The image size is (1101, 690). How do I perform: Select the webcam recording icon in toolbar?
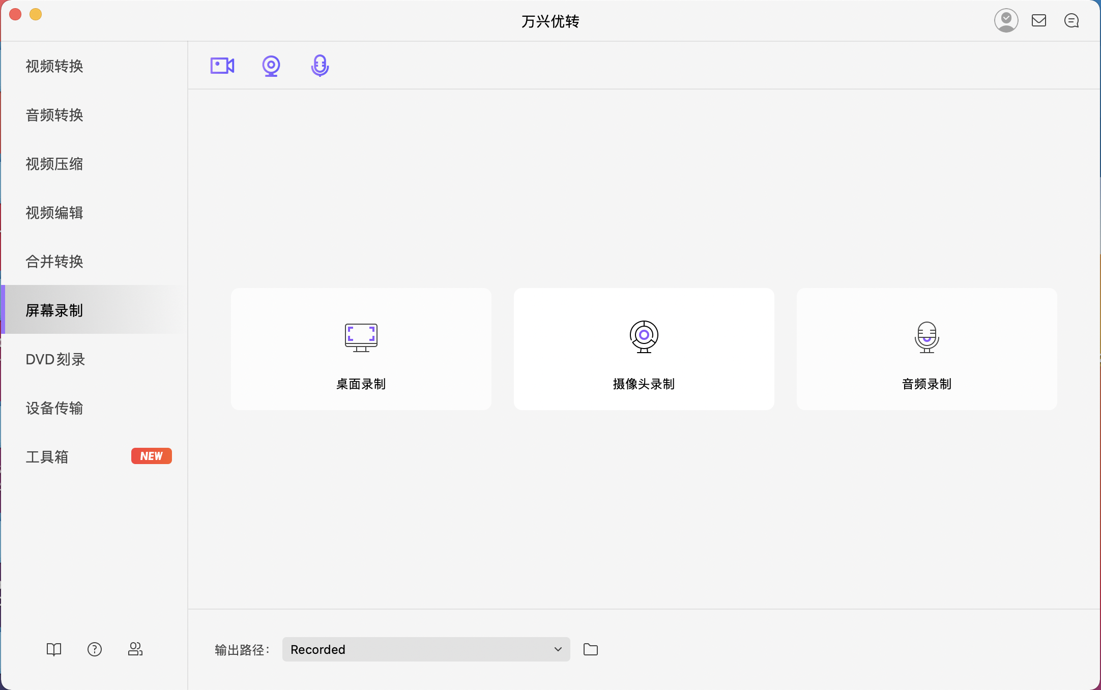click(271, 65)
